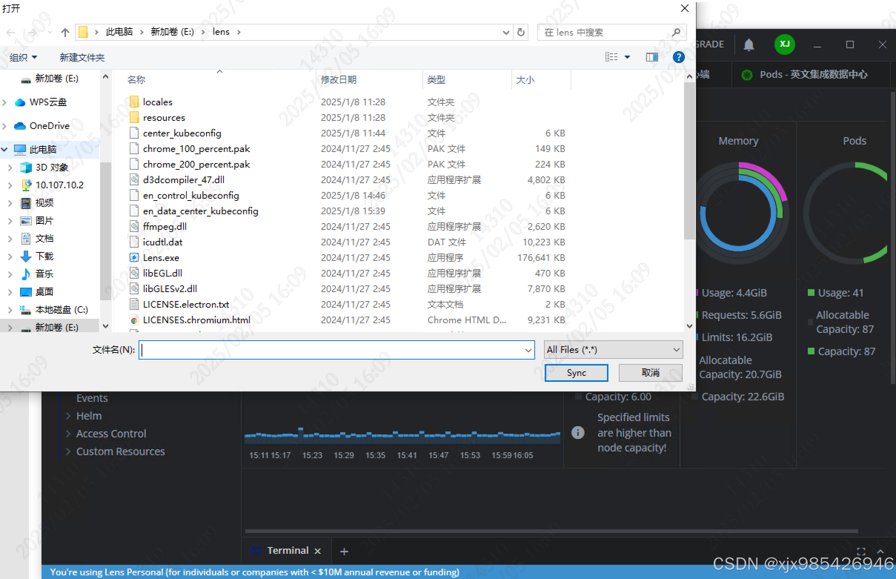Close the Terminal tab
896x579 pixels.
pyautogui.click(x=318, y=551)
